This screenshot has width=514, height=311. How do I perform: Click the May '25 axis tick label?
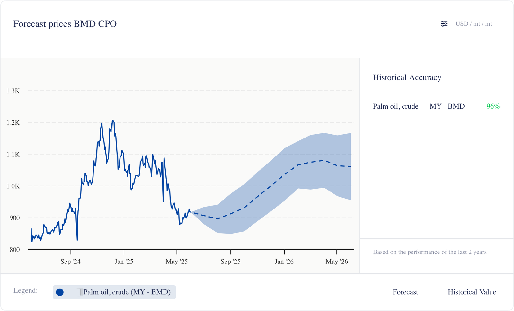coord(176,262)
